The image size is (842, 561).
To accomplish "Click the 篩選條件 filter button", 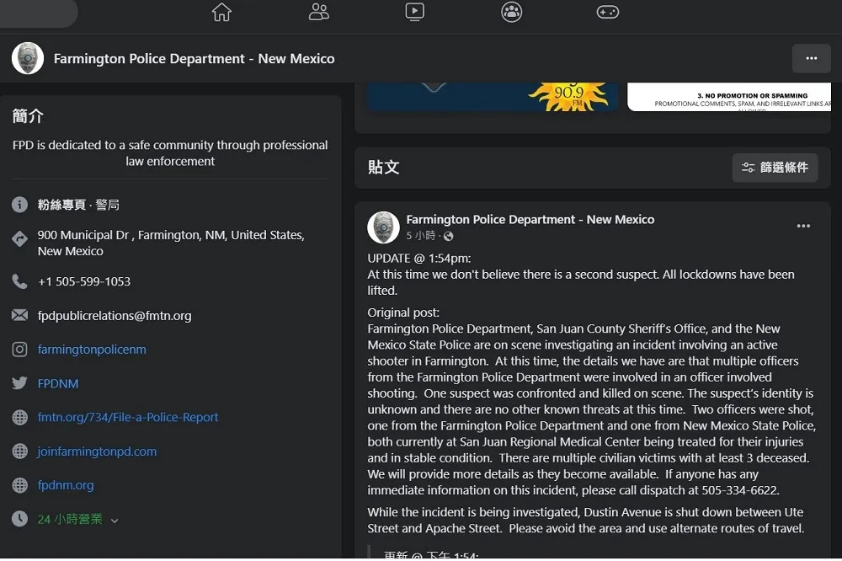I will tap(775, 168).
